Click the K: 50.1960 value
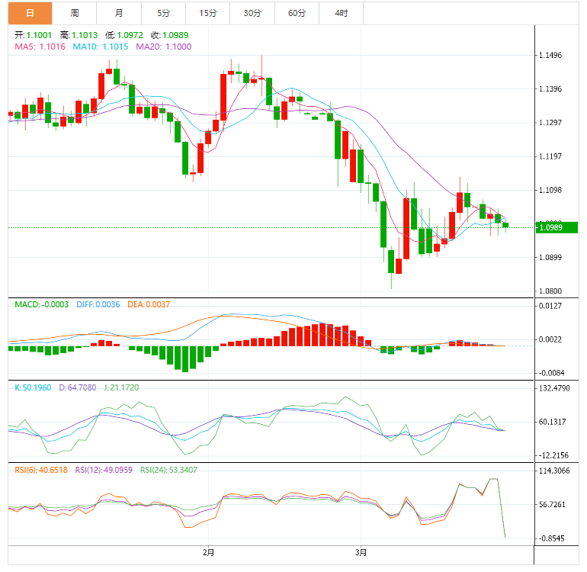 33,387
